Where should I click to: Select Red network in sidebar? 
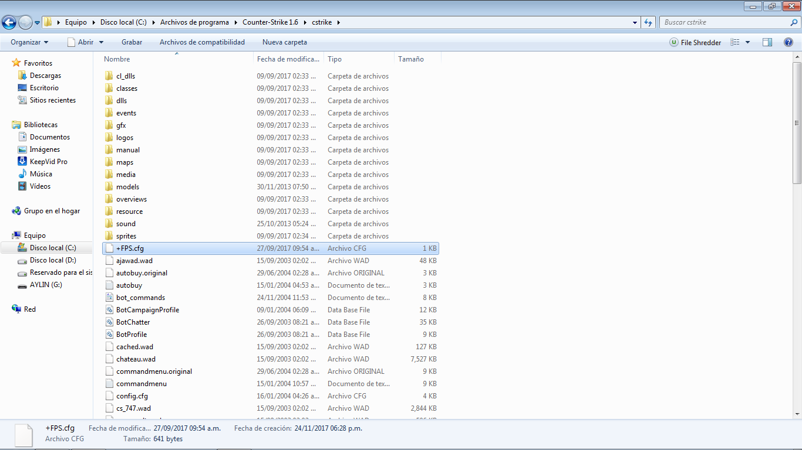point(29,309)
